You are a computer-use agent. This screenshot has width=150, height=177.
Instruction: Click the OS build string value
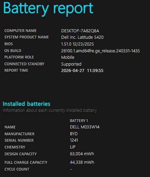tap(100, 51)
